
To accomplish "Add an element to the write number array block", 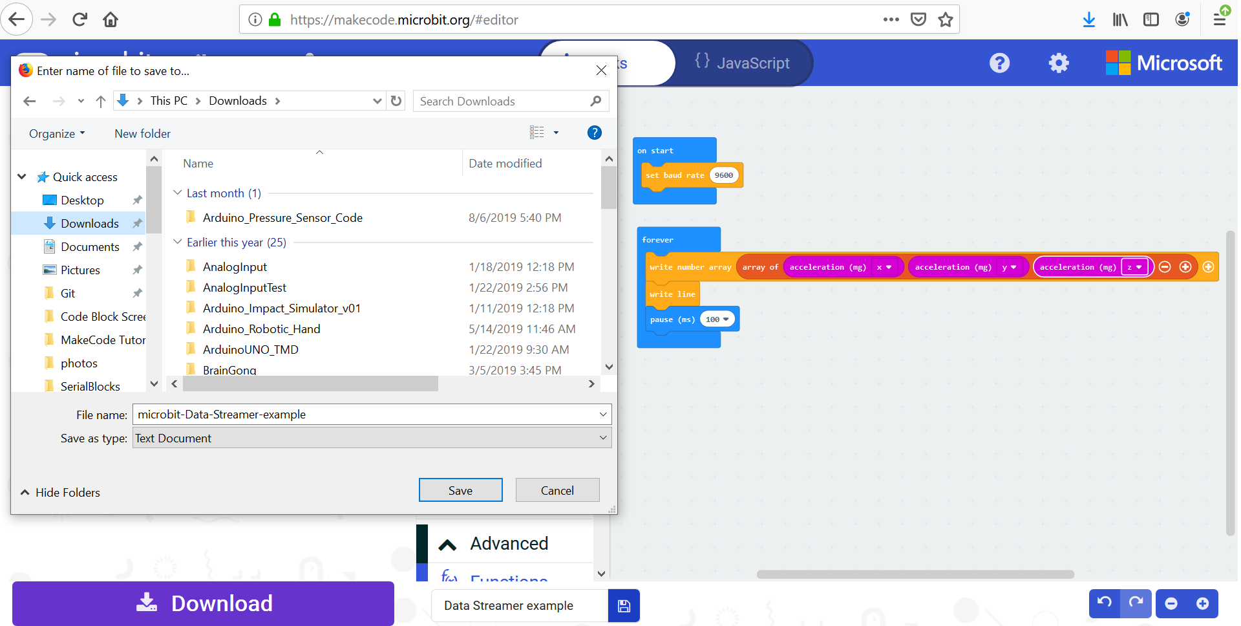I will tap(1186, 266).
